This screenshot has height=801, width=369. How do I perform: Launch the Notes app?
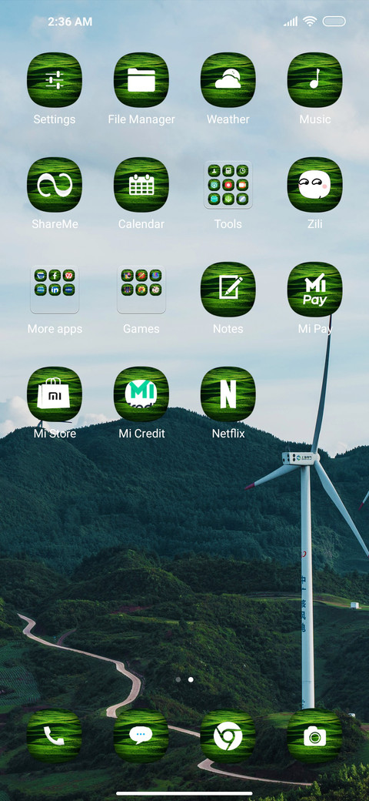[228, 289]
